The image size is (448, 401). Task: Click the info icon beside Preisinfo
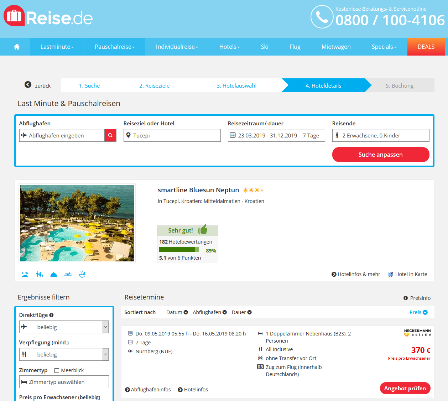click(x=406, y=298)
